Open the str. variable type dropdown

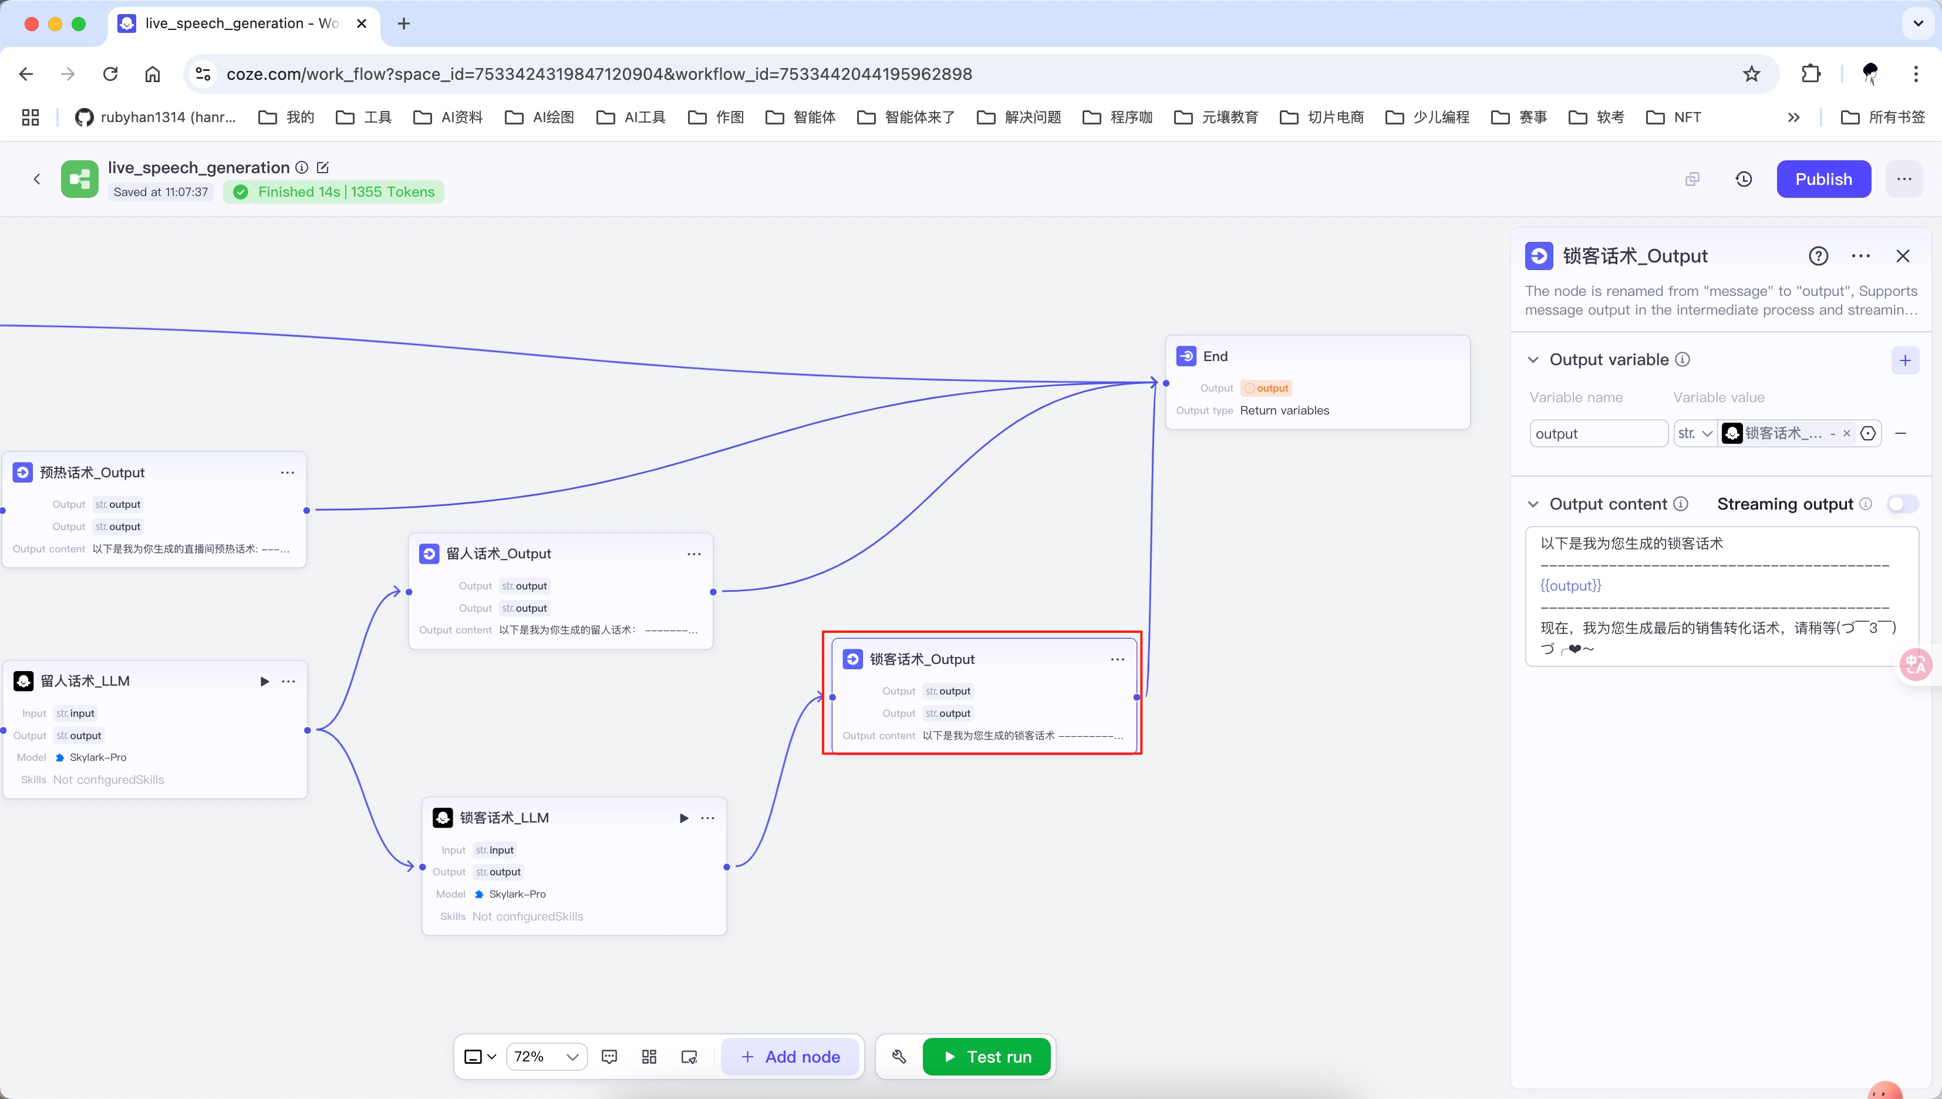[1695, 433]
